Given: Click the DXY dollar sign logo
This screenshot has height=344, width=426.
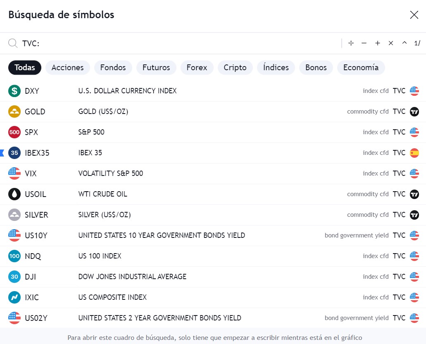Looking at the screenshot, I should point(14,91).
